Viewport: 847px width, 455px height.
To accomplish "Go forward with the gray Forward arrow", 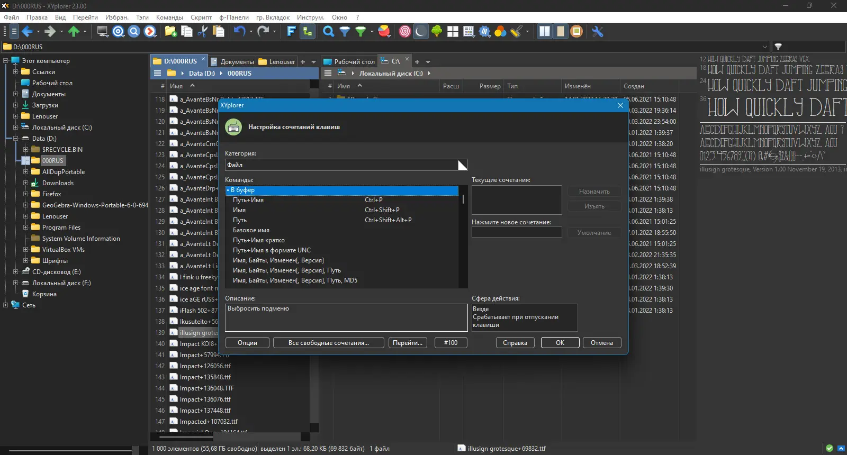I will (50, 32).
